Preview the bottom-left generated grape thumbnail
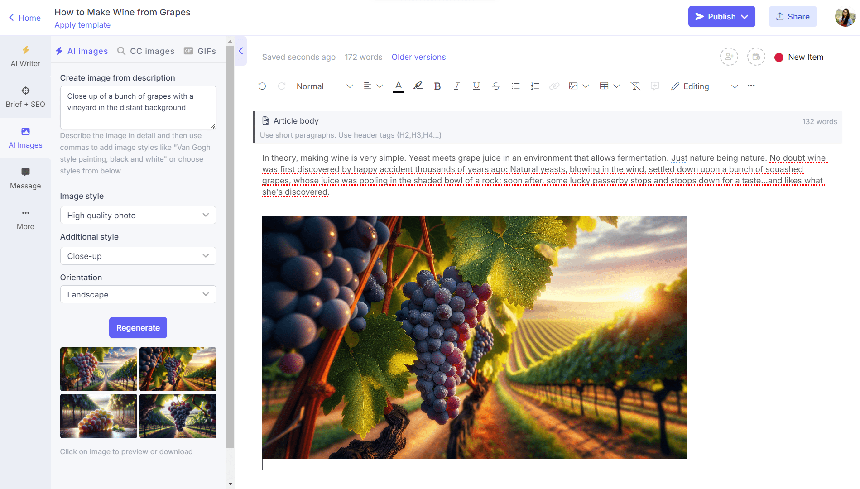This screenshot has height=489, width=860. 99,416
